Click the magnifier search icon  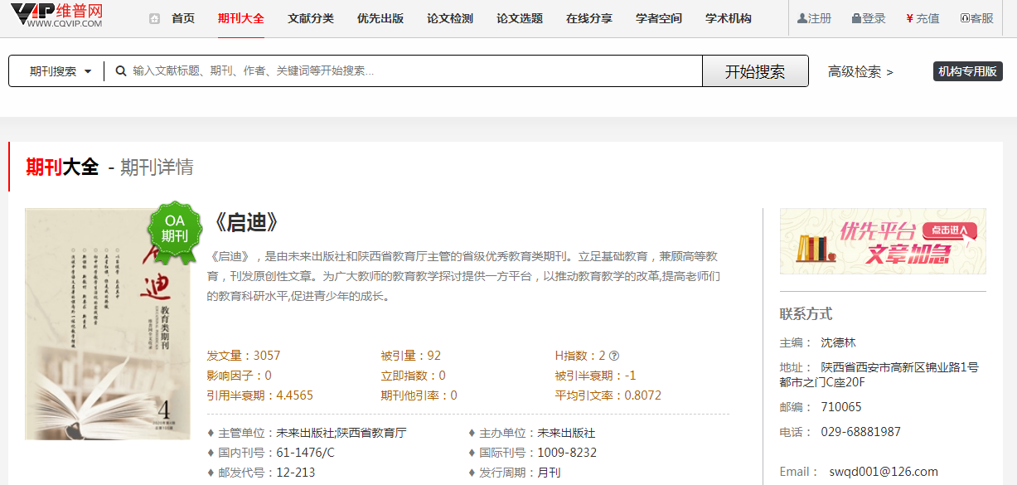pos(121,71)
